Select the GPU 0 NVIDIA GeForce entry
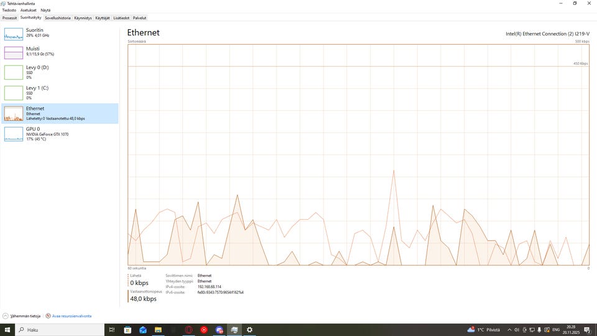 click(60, 134)
